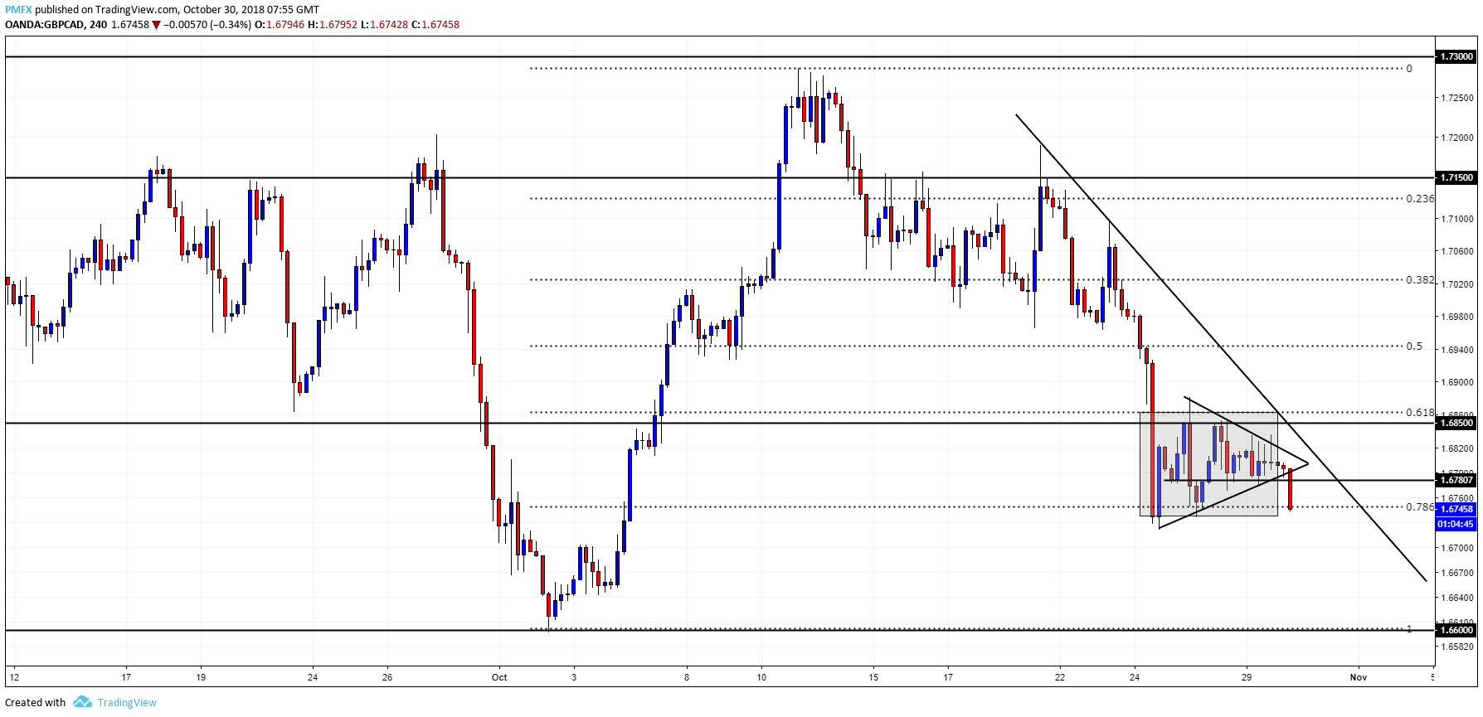Click the 0.5 Fibonacci level label

pos(1414,346)
